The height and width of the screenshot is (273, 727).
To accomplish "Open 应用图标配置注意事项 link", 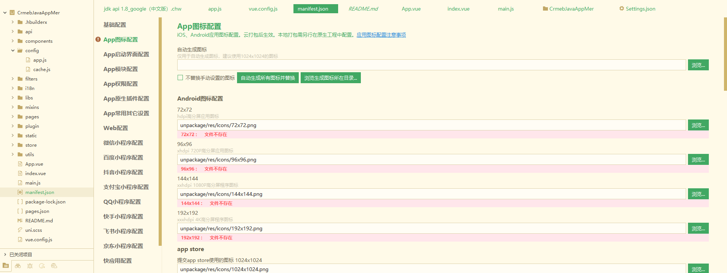I will [381, 35].
